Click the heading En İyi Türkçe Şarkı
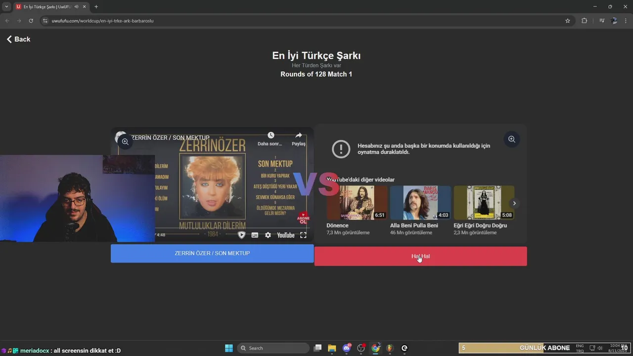Viewport: 633px width, 356px height. (316, 55)
